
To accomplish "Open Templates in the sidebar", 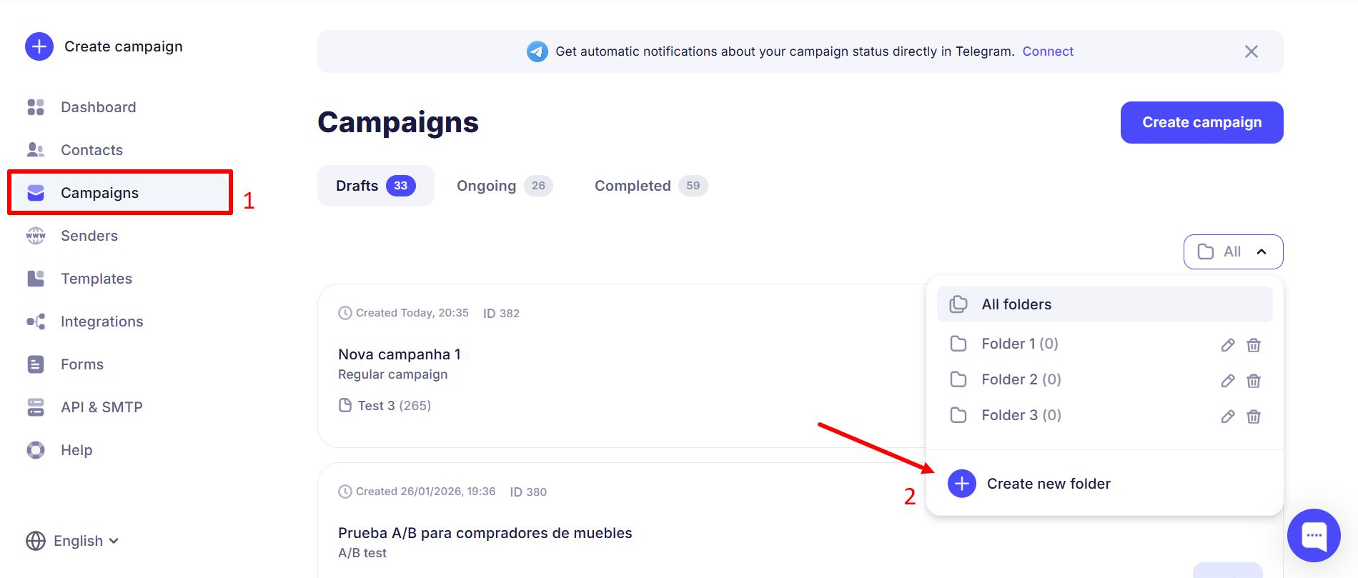I will 96,279.
